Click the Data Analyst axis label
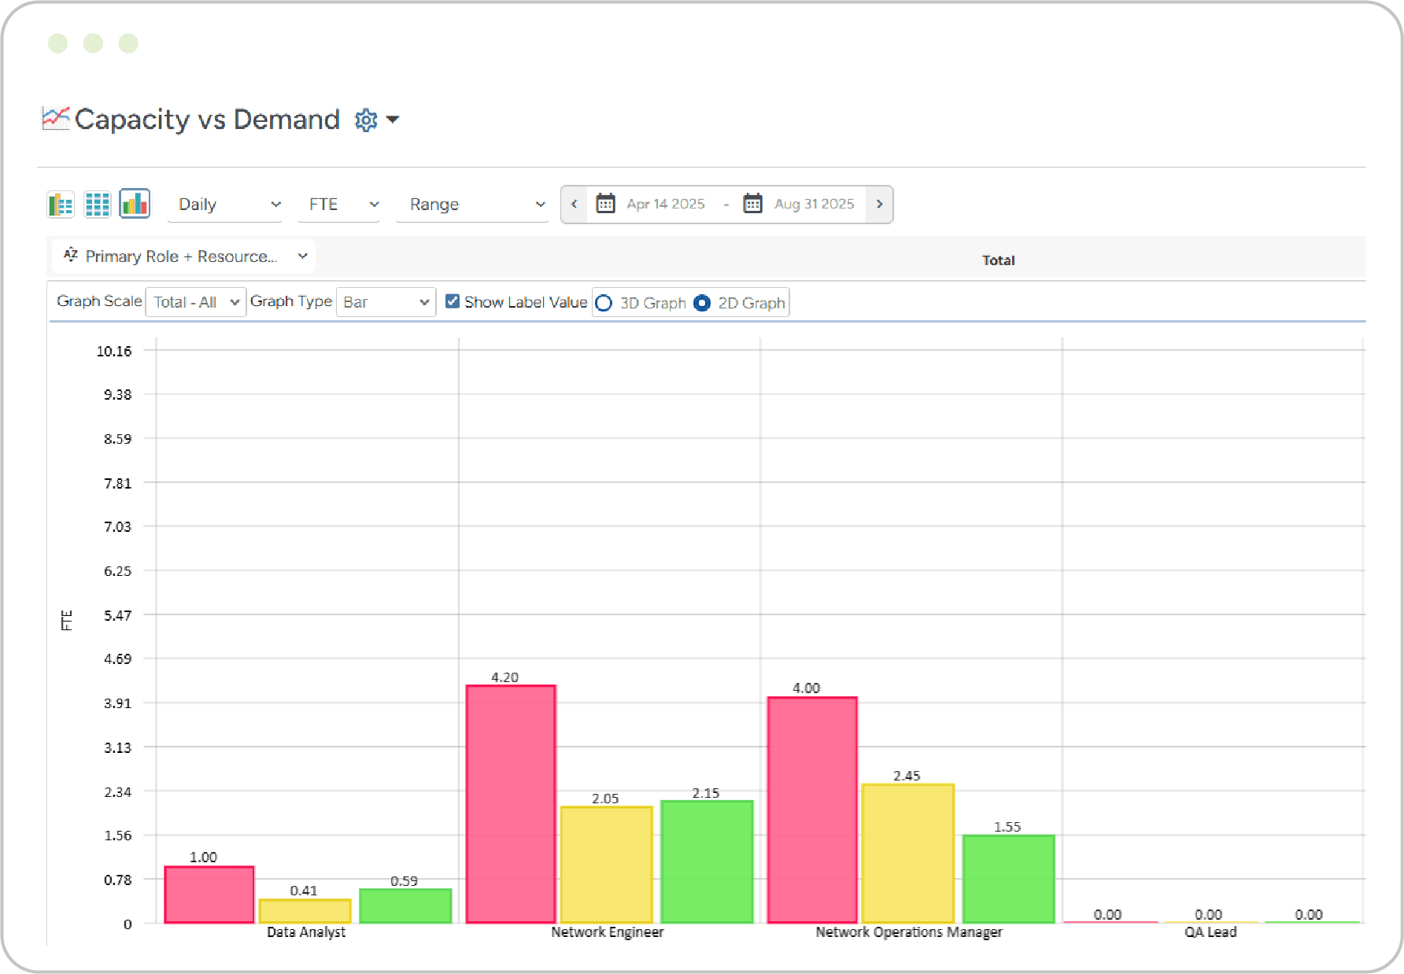The width and height of the screenshot is (1404, 974). [306, 932]
